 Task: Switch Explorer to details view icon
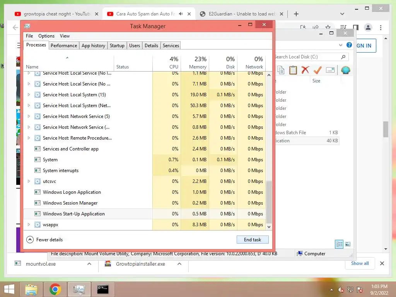339,244
